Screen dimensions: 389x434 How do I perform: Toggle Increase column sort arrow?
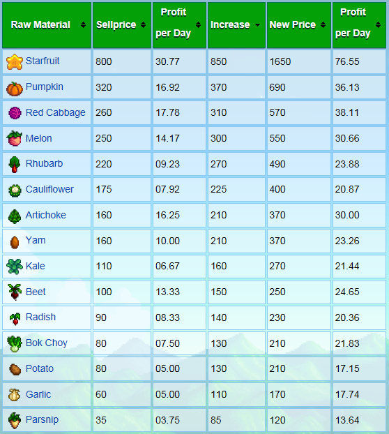click(257, 25)
